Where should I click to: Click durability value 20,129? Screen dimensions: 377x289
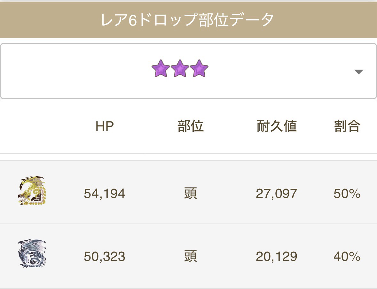tap(277, 256)
